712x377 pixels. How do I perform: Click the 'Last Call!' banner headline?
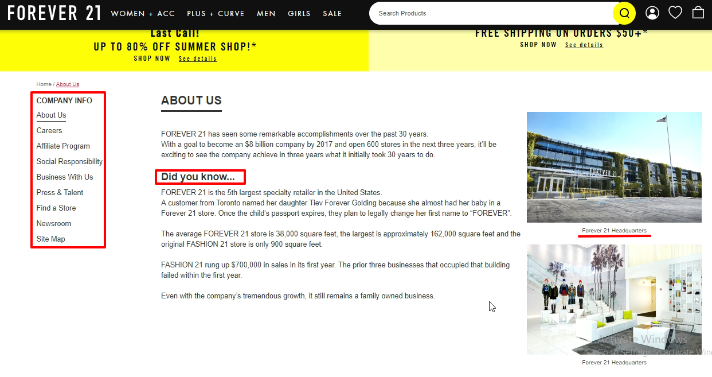pos(175,33)
